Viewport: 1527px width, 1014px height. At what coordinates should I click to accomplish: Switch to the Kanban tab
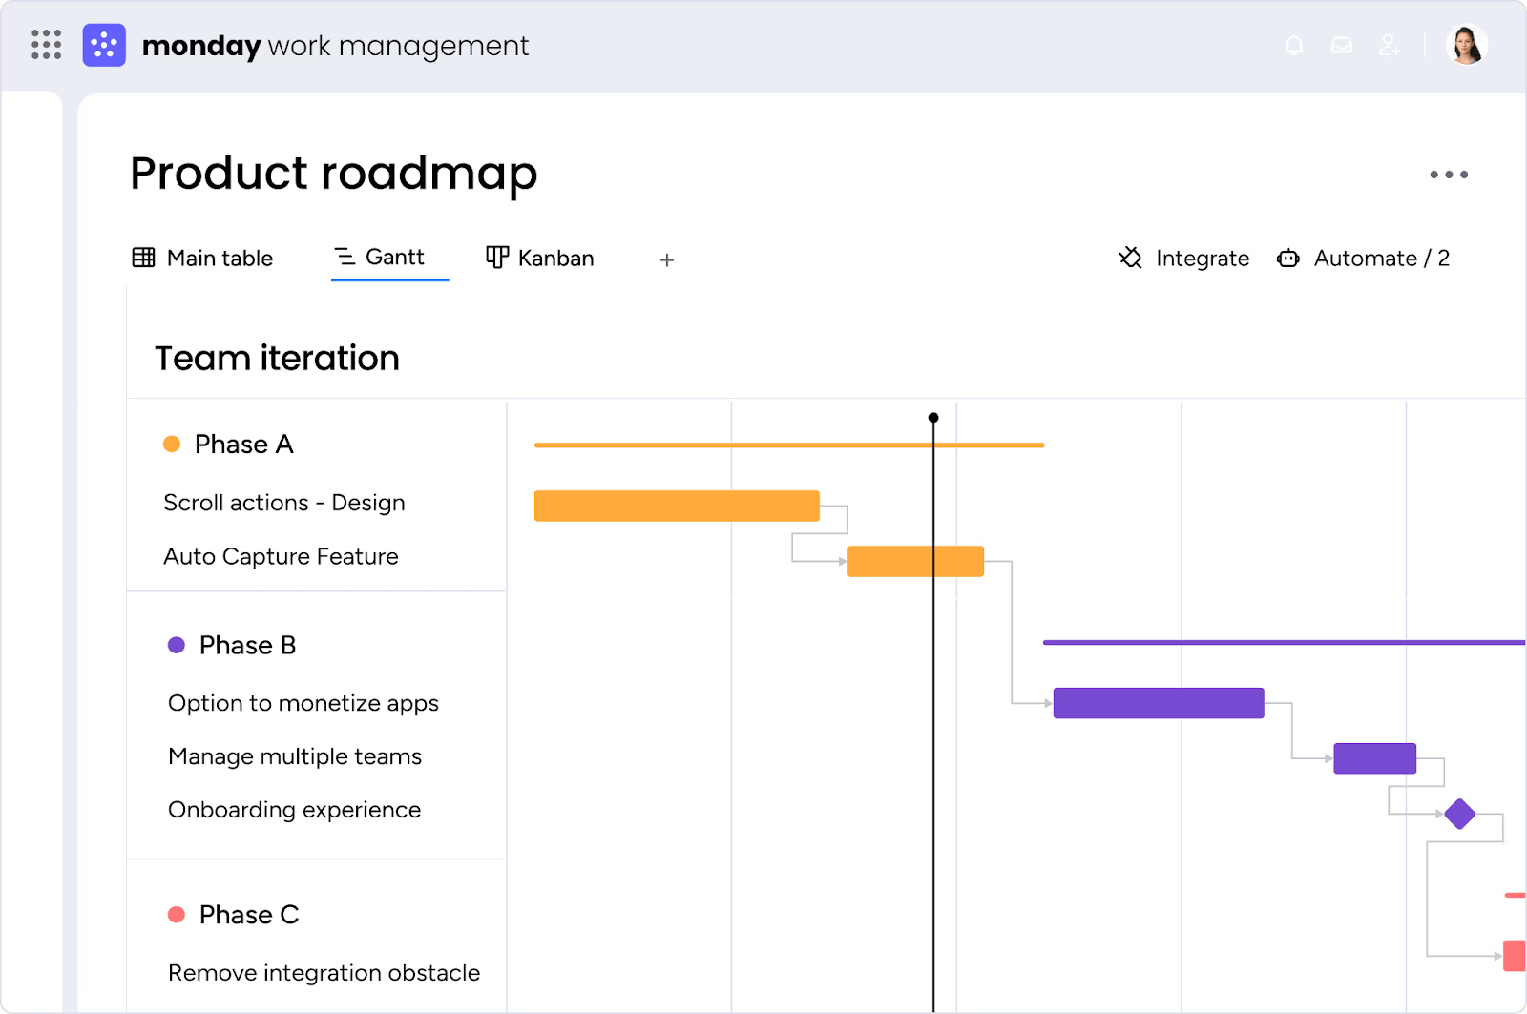tap(555, 258)
